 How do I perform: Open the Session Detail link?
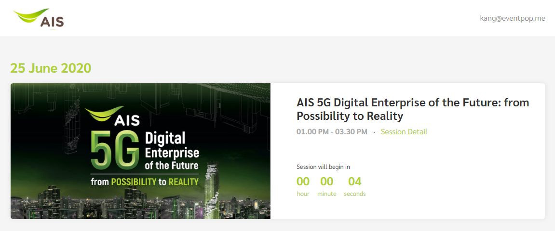pyautogui.click(x=404, y=132)
